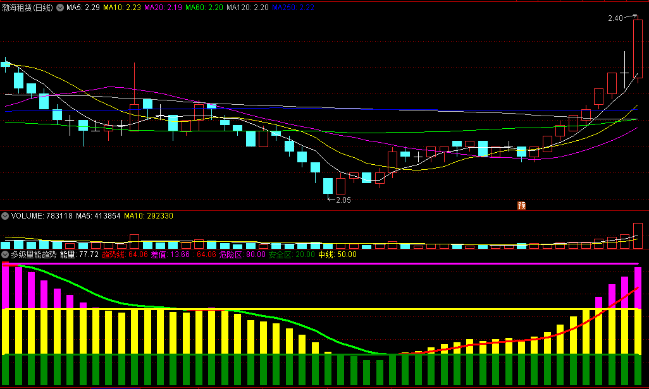Click volume MA5: 413854 label
This screenshot has width=649, height=389.
point(98,216)
